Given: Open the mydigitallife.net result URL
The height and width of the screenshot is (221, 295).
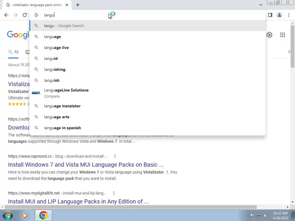Looking at the screenshot, I should tap(57, 193).
